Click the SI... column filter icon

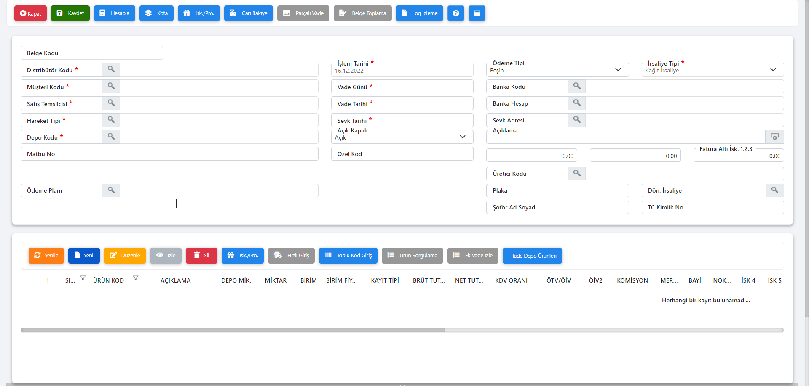(x=83, y=278)
